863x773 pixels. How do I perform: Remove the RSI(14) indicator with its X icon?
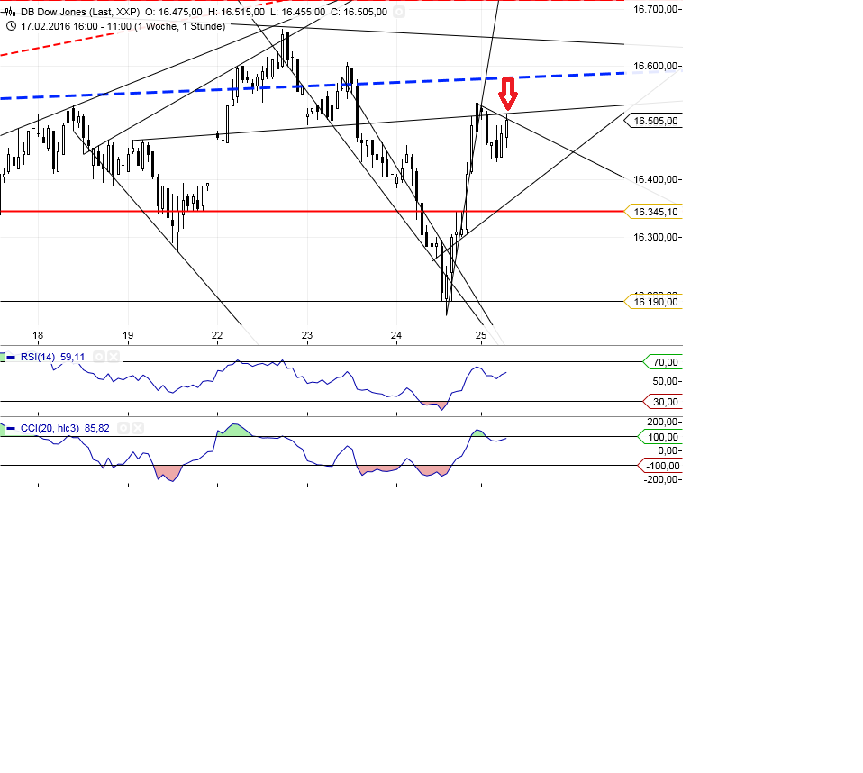tap(113, 357)
